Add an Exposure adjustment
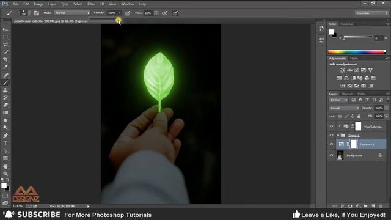 pyautogui.click(x=364, y=70)
